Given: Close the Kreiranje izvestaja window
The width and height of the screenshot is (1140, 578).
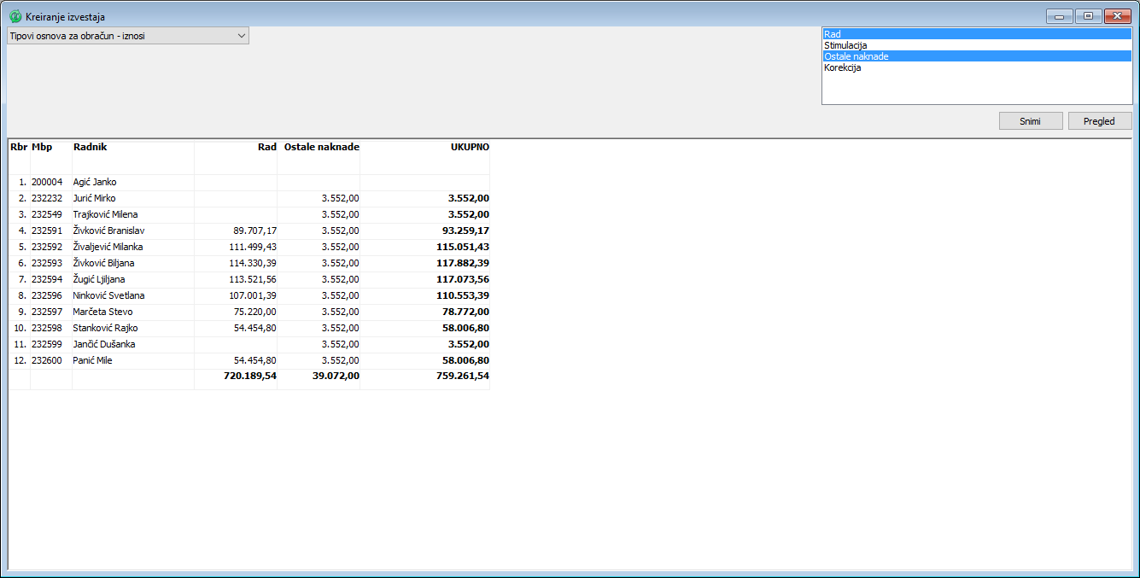Looking at the screenshot, I should coord(1117,16).
